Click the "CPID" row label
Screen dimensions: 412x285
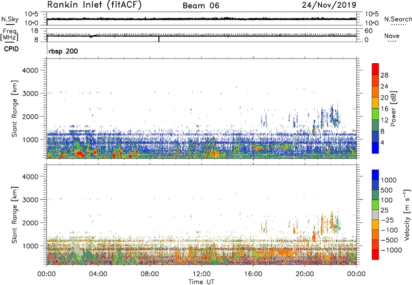coord(11,49)
